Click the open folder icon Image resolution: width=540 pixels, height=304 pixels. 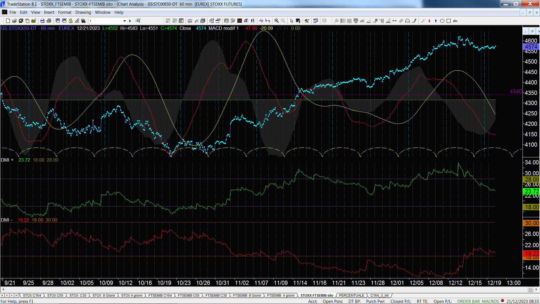pos(14,21)
